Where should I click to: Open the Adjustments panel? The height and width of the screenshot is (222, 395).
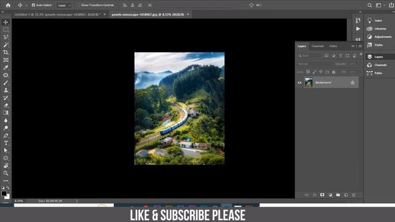pos(380,37)
